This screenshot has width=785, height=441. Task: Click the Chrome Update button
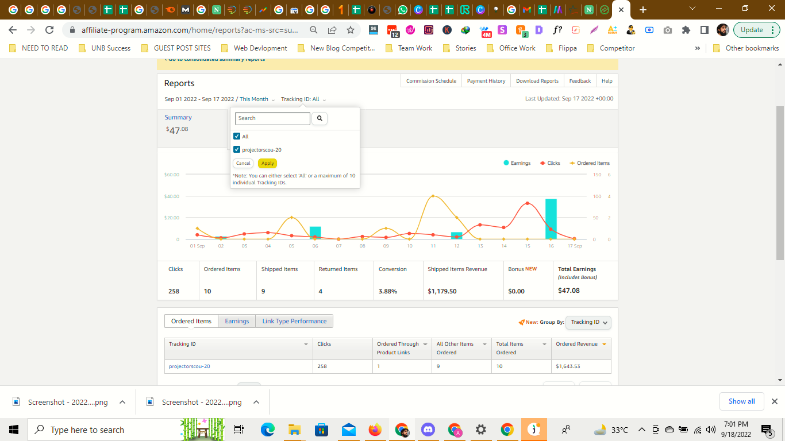pyautogui.click(x=756, y=30)
